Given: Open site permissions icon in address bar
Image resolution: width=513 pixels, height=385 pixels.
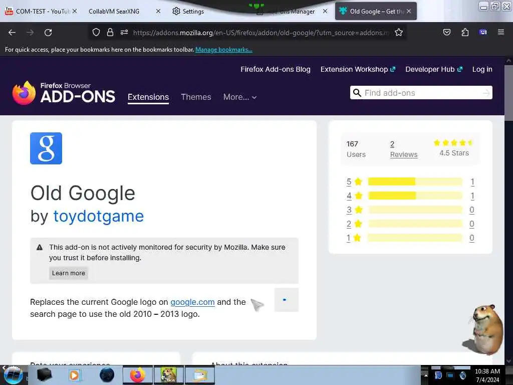Looking at the screenshot, I should pyautogui.click(x=124, y=32).
